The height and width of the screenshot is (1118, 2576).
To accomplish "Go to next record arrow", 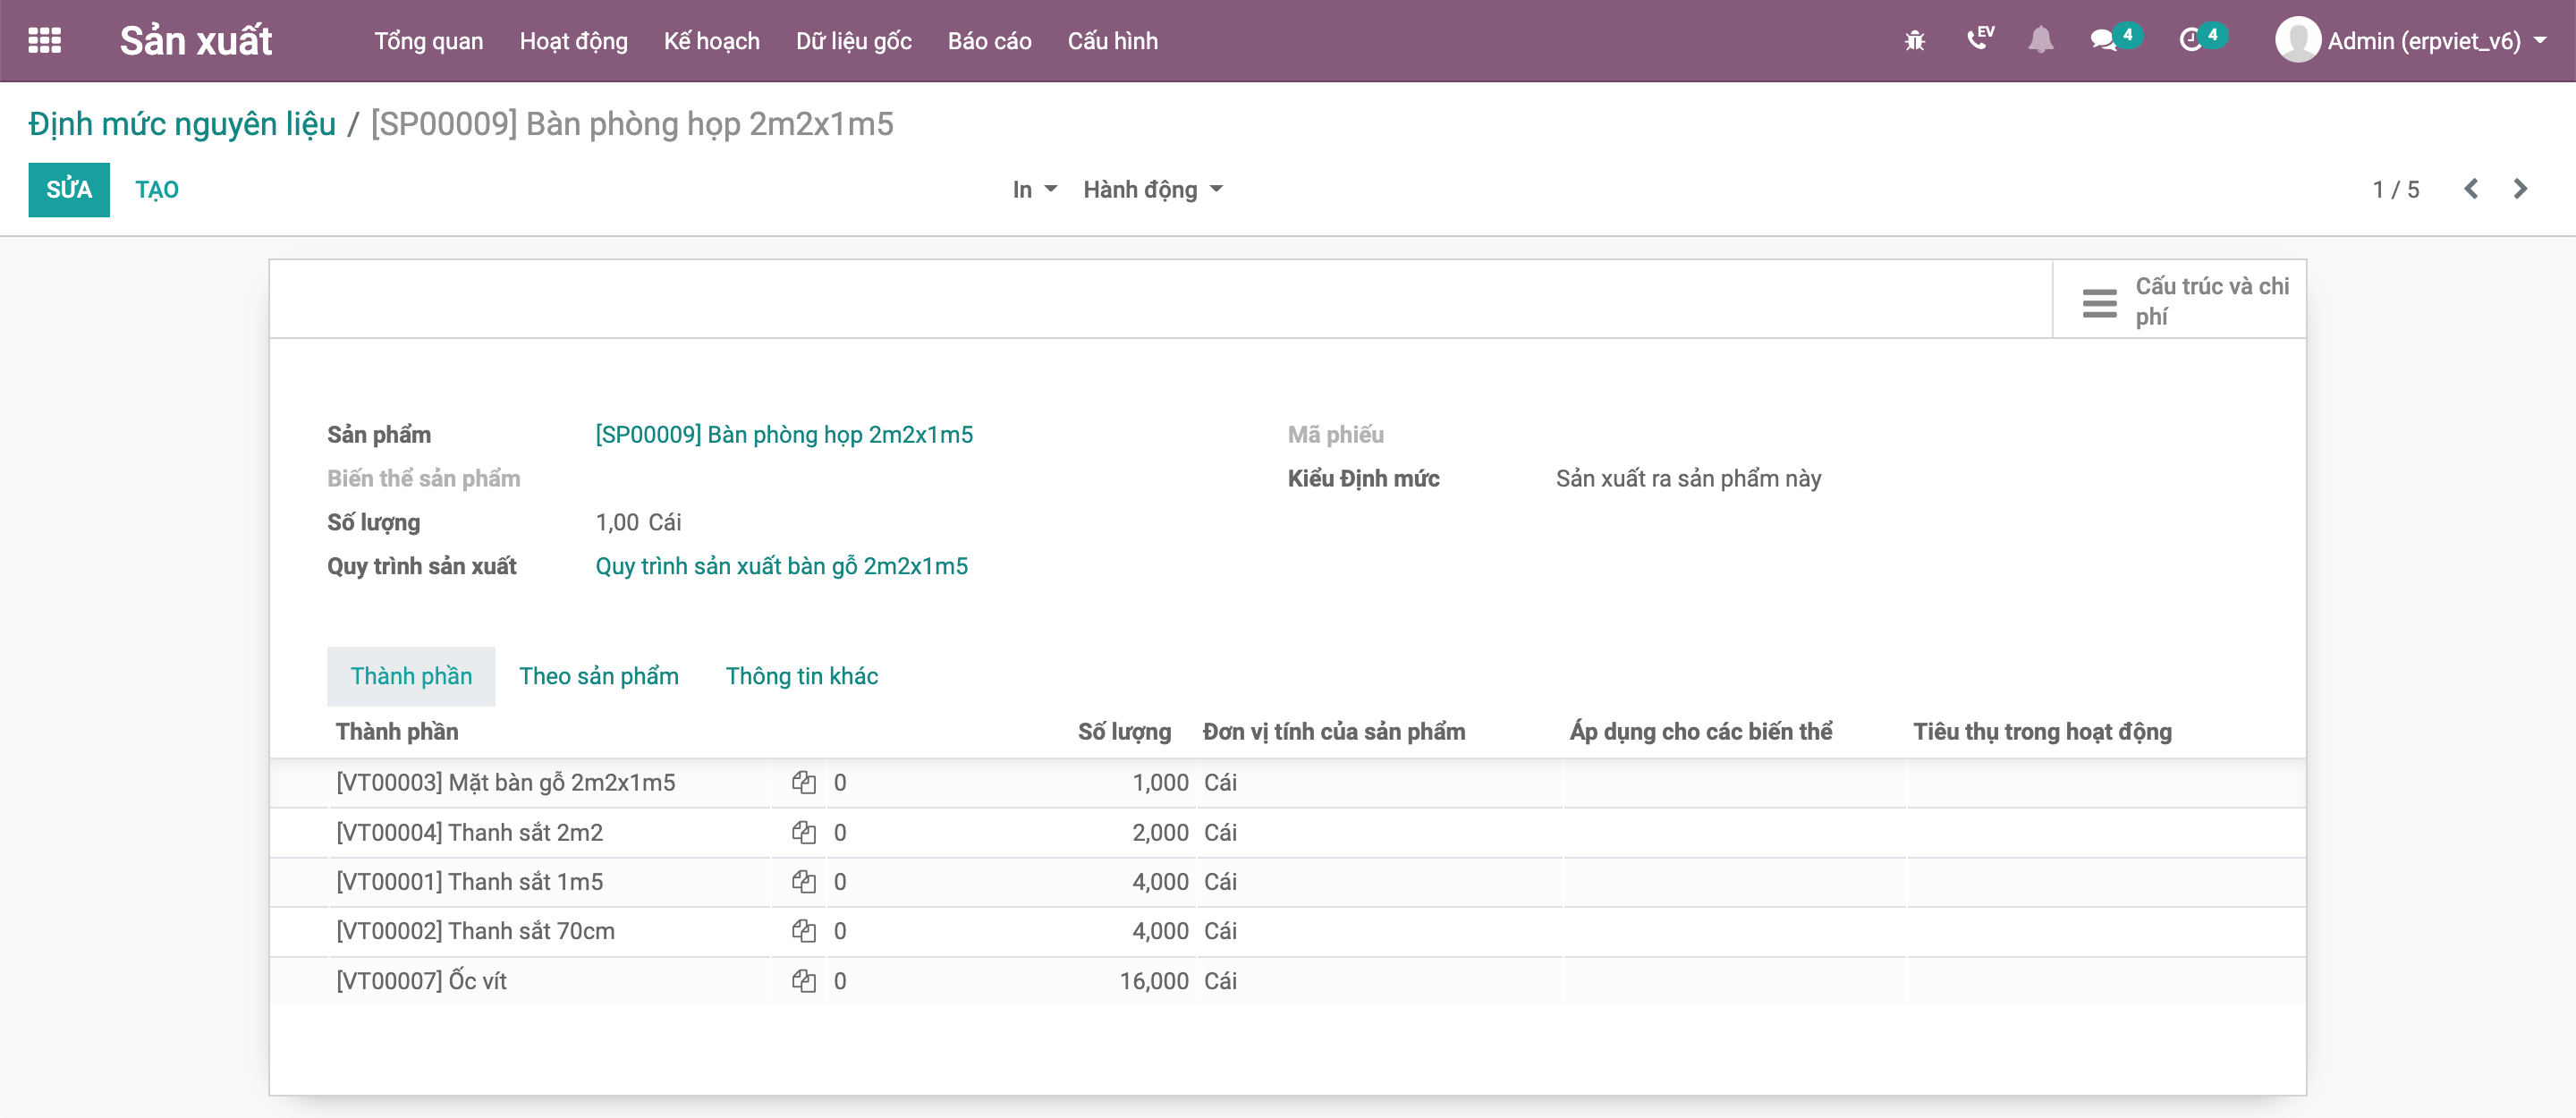I will point(2520,189).
